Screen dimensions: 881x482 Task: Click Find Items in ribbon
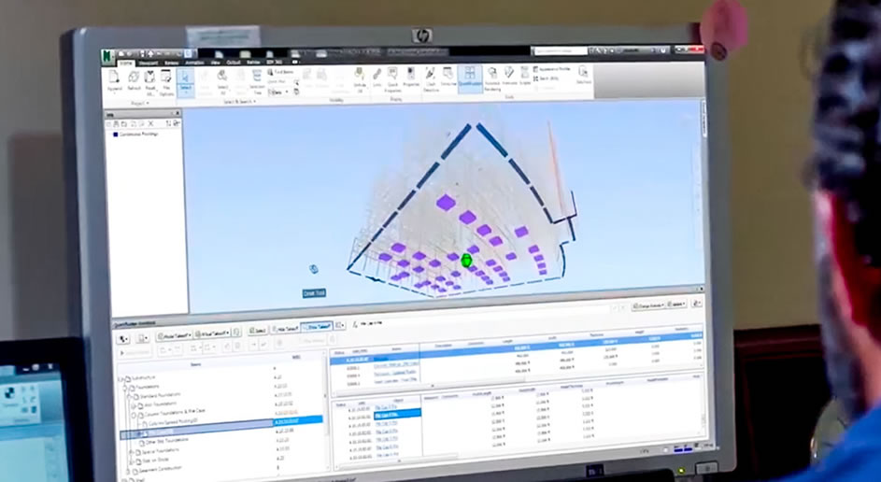tap(280, 72)
